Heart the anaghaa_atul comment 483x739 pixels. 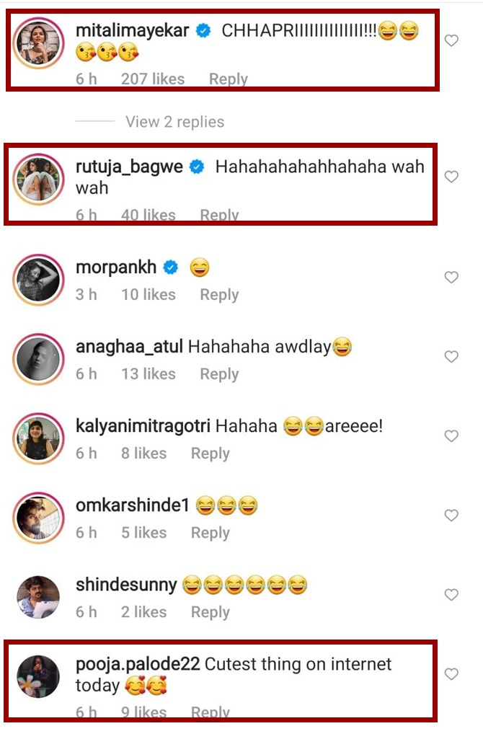[x=451, y=357]
